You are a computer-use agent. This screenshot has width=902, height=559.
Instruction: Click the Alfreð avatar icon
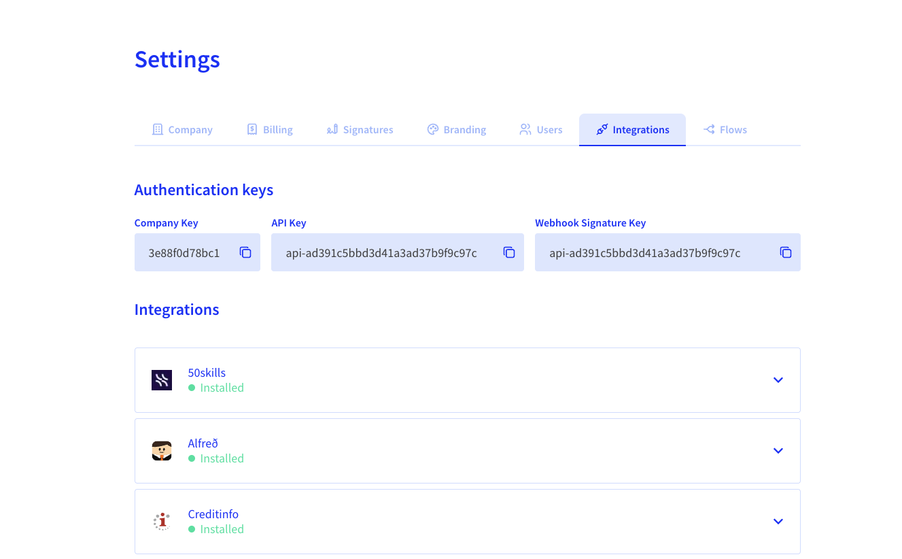(x=162, y=451)
